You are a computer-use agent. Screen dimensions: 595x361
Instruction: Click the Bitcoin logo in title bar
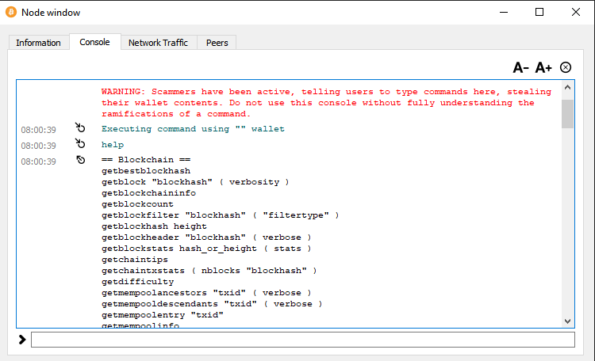click(x=10, y=12)
